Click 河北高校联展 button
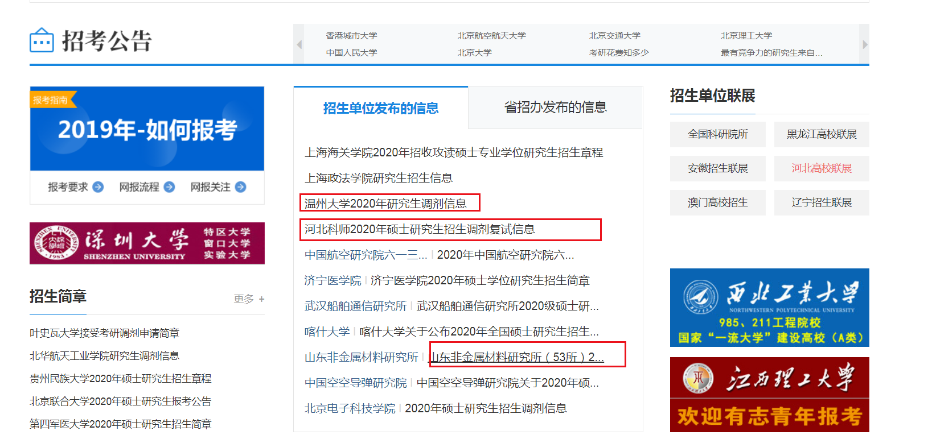932x439 pixels. (x=822, y=168)
